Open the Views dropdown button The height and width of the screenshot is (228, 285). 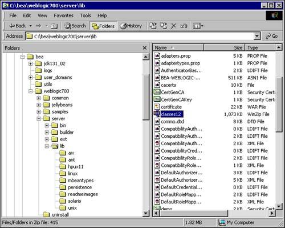198,26
